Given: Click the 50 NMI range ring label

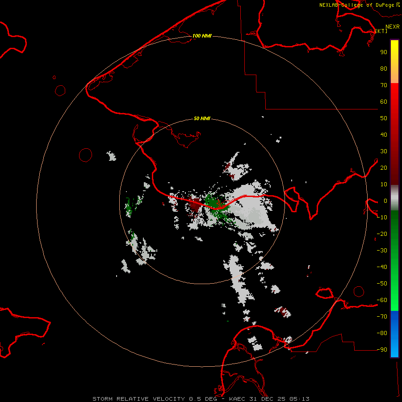Looking at the screenshot, I should tap(202, 118).
